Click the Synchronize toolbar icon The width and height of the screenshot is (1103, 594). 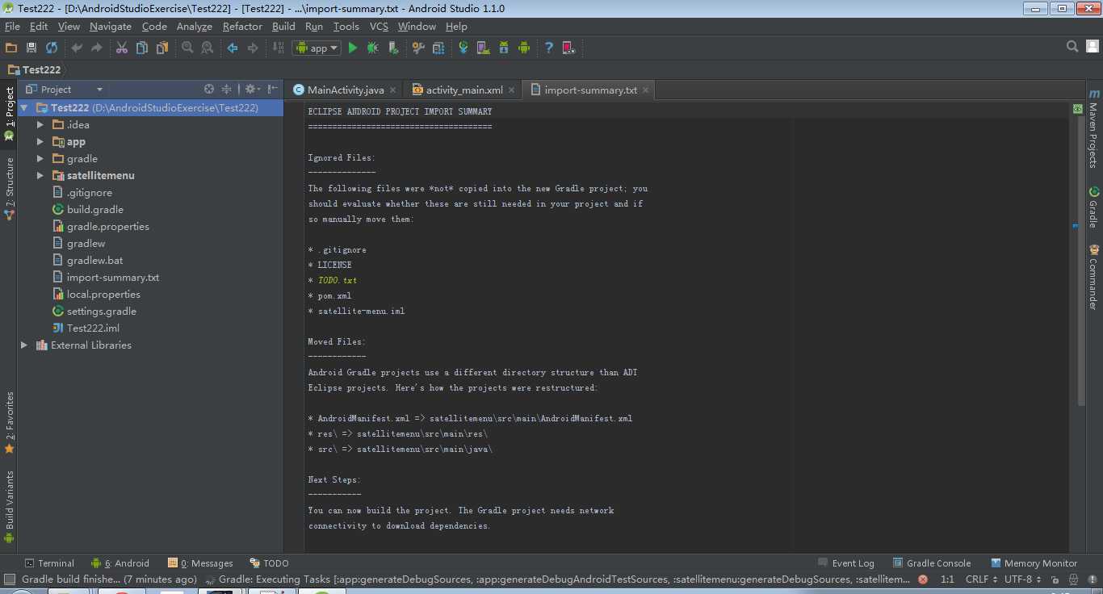click(52, 48)
